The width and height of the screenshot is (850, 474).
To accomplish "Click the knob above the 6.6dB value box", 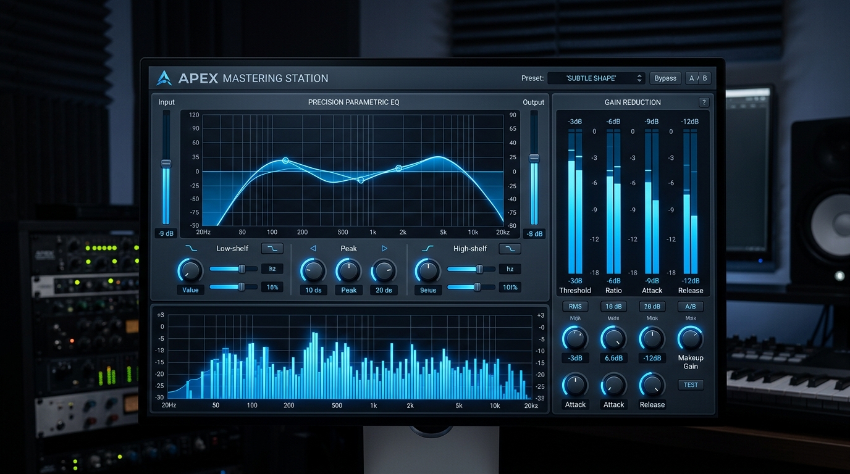I will (613, 338).
